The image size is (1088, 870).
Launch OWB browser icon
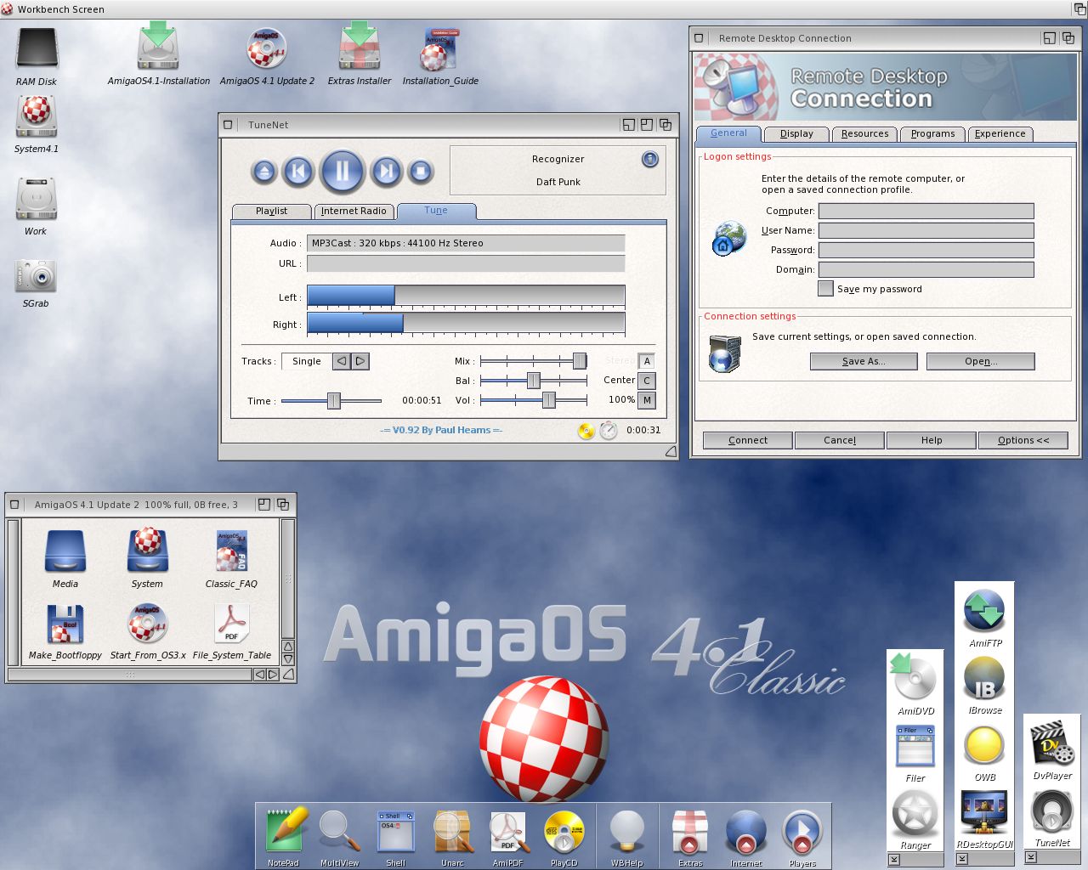click(984, 745)
